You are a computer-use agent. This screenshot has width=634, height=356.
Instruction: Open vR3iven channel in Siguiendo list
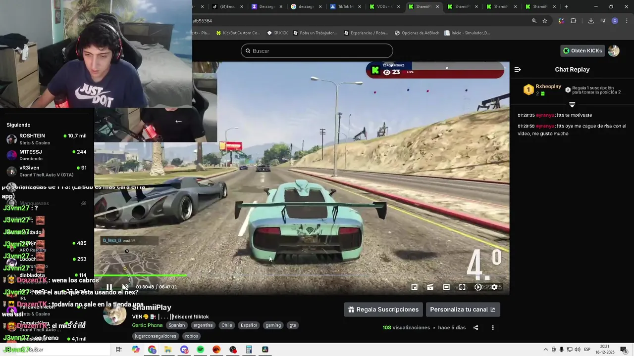coord(47,171)
